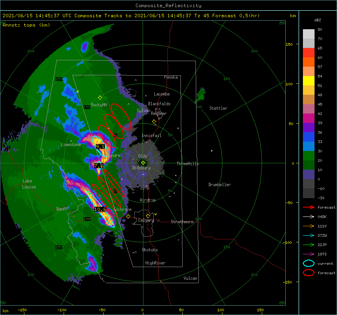Viewport: 337px width, 315px height.
Task: Click the yellow diamond marker above RockyMH
Action: [x=100, y=98]
